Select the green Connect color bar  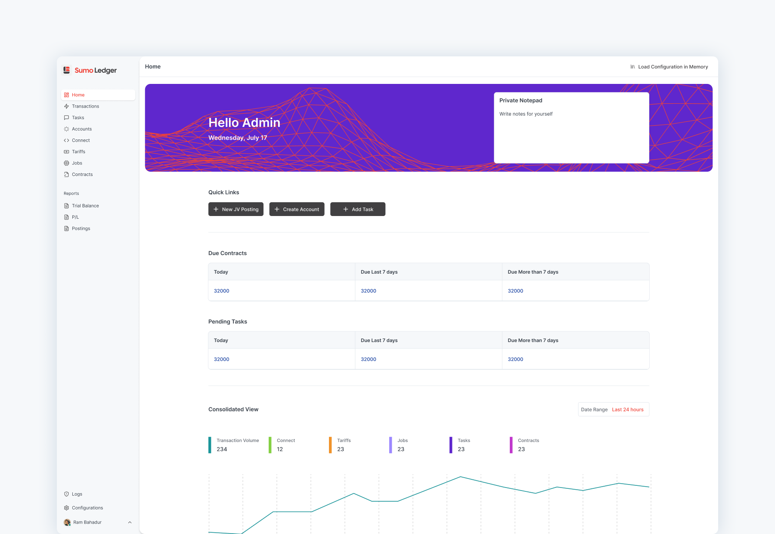point(270,445)
